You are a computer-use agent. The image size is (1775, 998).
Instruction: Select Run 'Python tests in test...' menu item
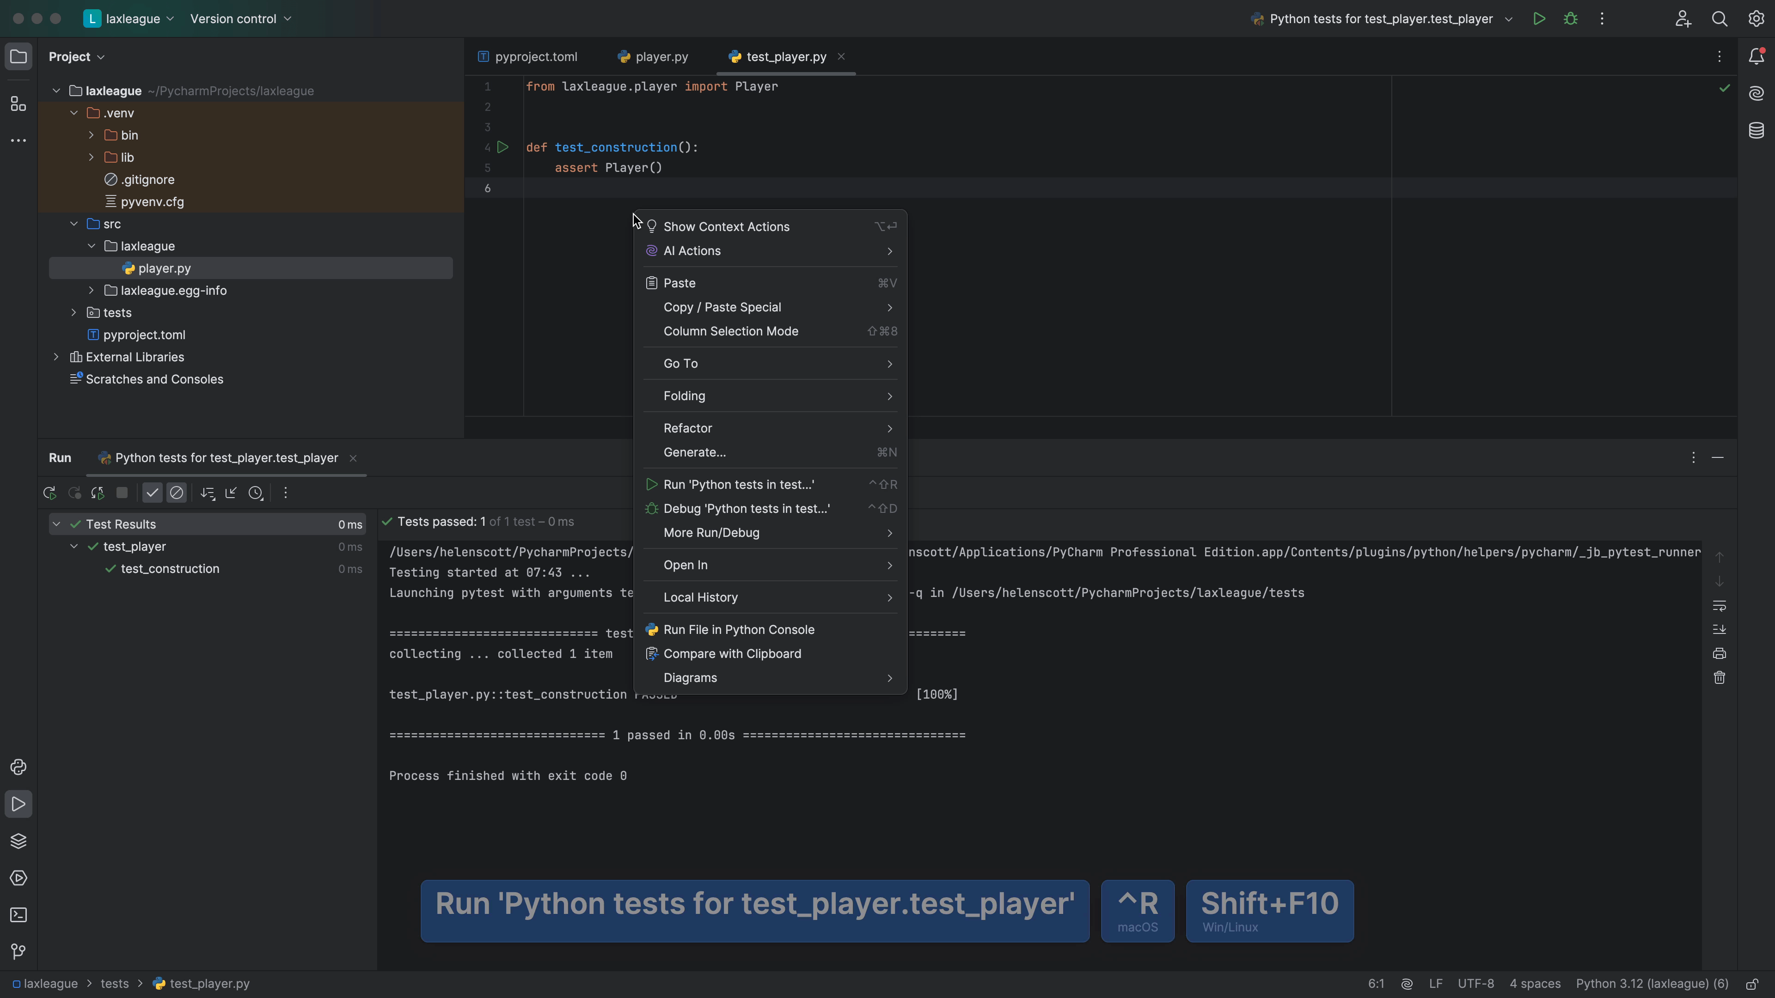click(738, 484)
